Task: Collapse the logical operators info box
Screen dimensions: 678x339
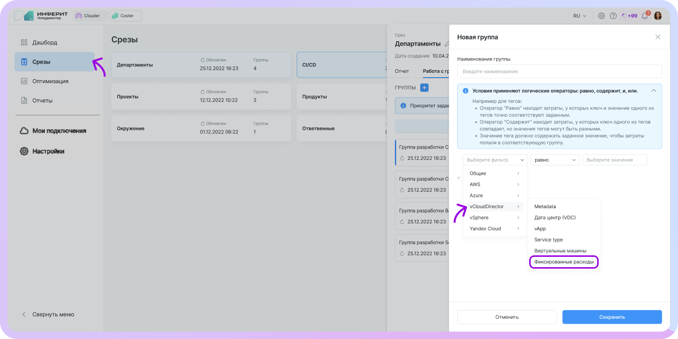Action: point(653,91)
